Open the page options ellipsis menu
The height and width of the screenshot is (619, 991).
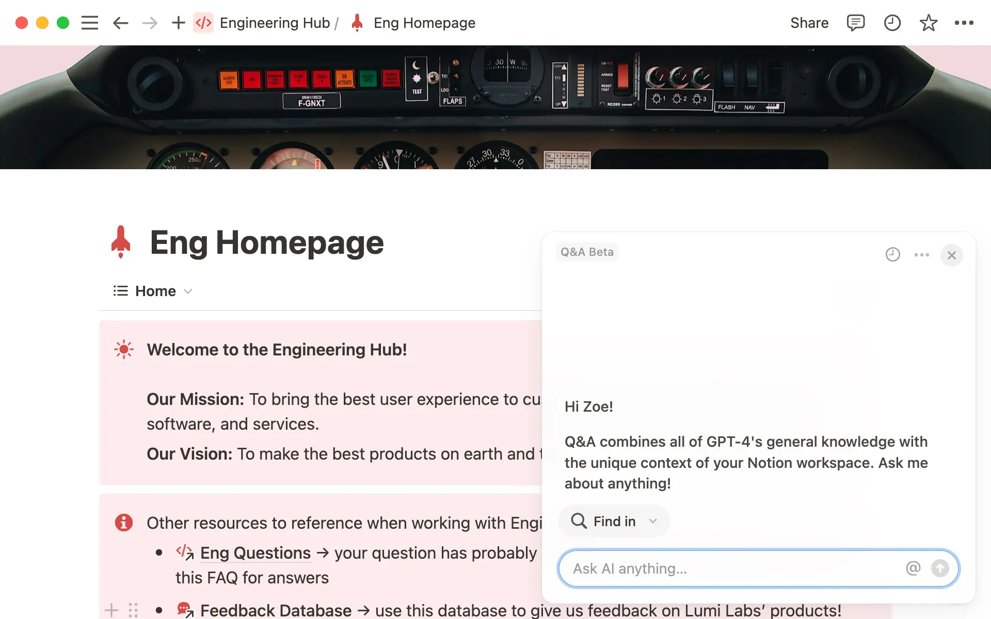coord(964,22)
